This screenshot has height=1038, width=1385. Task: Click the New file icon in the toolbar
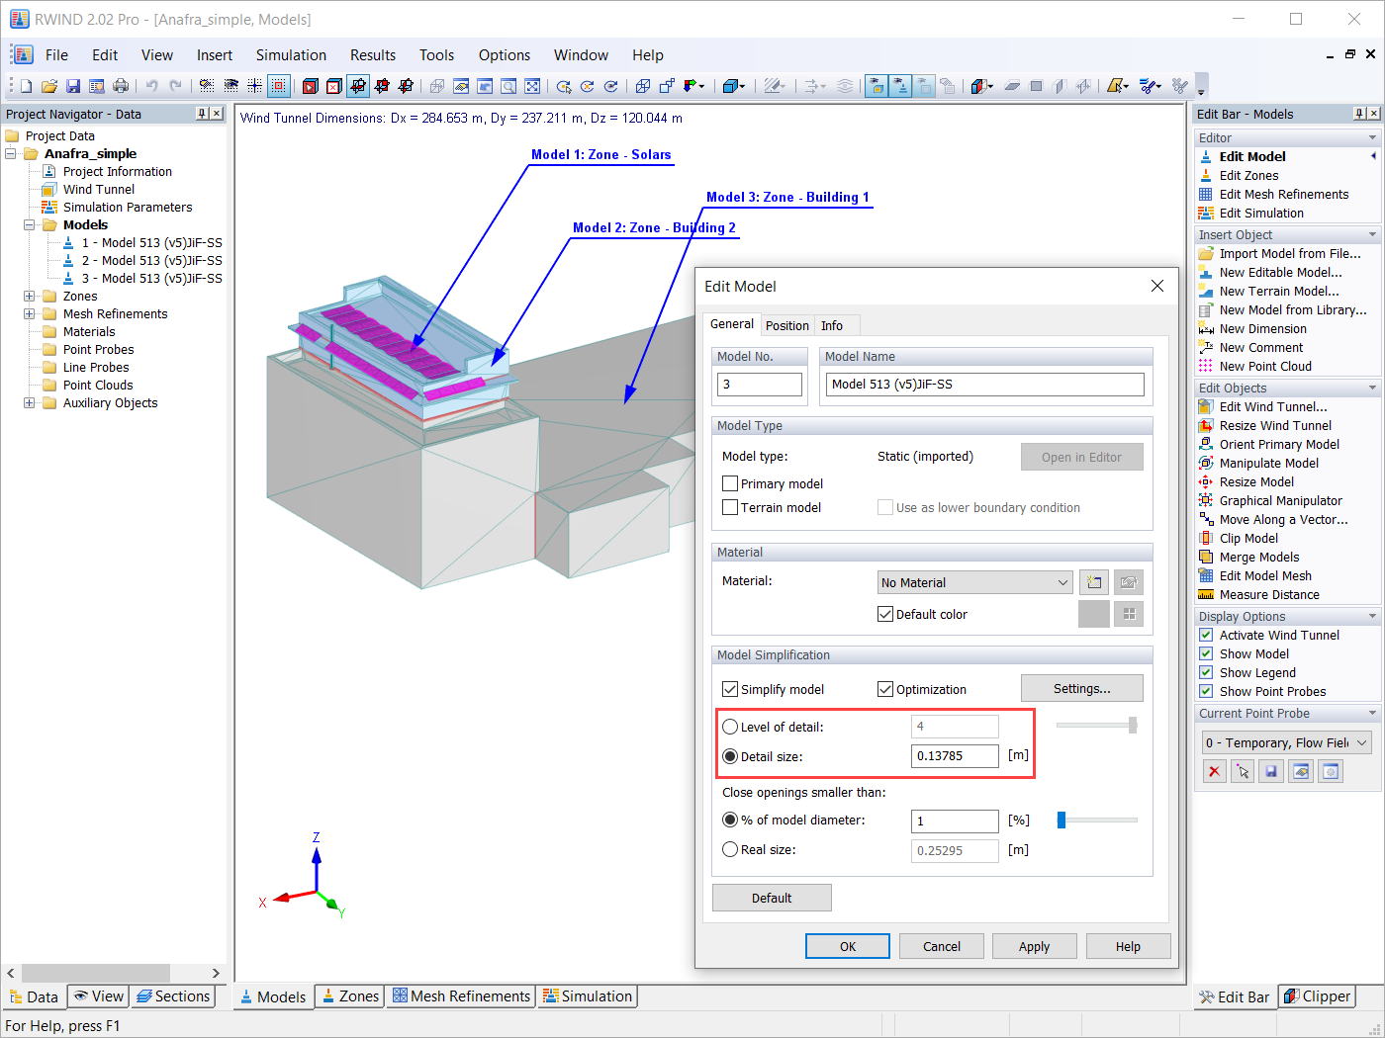pyautogui.click(x=27, y=86)
